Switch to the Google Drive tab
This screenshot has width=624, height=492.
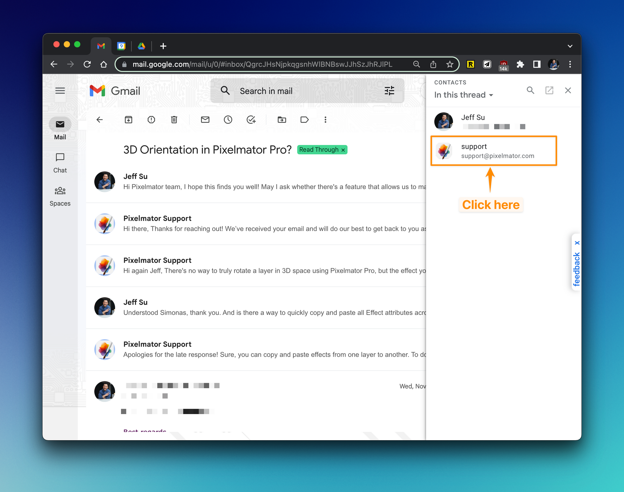click(x=142, y=46)
